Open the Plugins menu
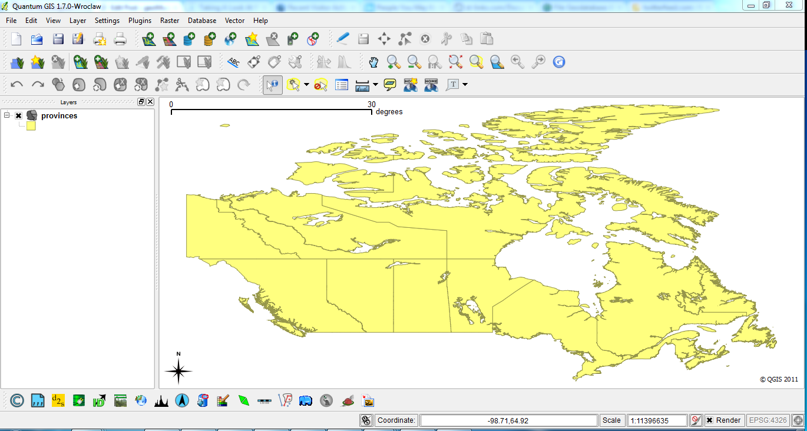Image resolution: width=807 pixels, height=431 pixels. (x=140, y=20)
